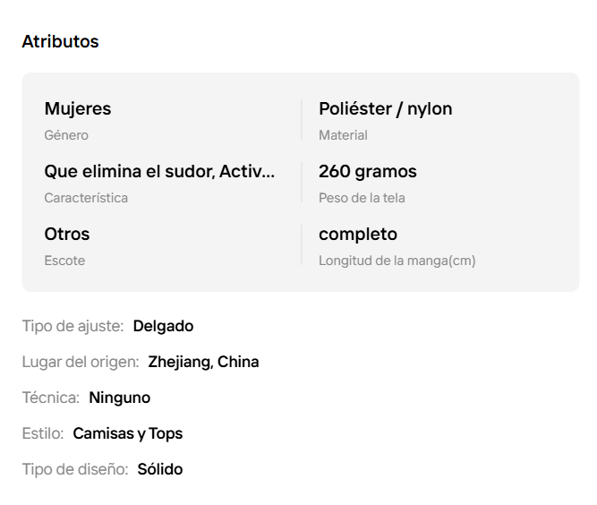Click the Peso de la tela label
Viewport: 597px width, 505px height.
tap(362, 198)
